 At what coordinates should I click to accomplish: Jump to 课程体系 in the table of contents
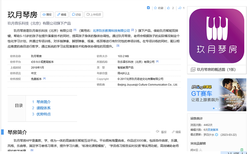[44, 108]
